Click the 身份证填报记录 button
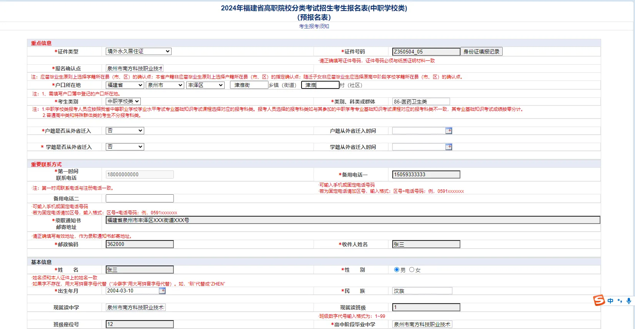This screenshot has width=635, height=329. pyautogui.click(x=481, y=52)
